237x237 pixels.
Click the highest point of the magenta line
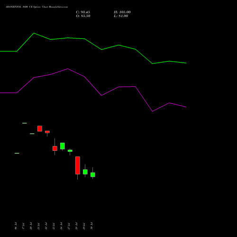click(68, 69)
